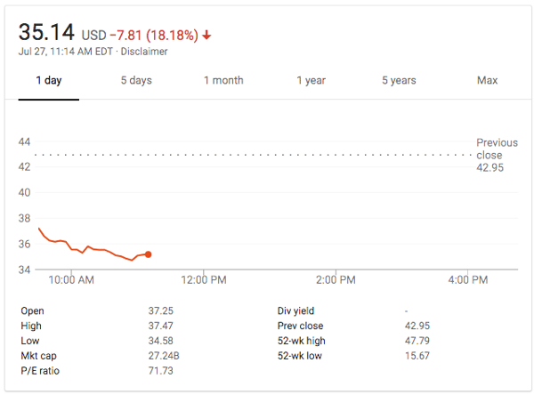Click the red down arrow icon
The height and width of the screenshot is (395, 534).
click(207, 36)
